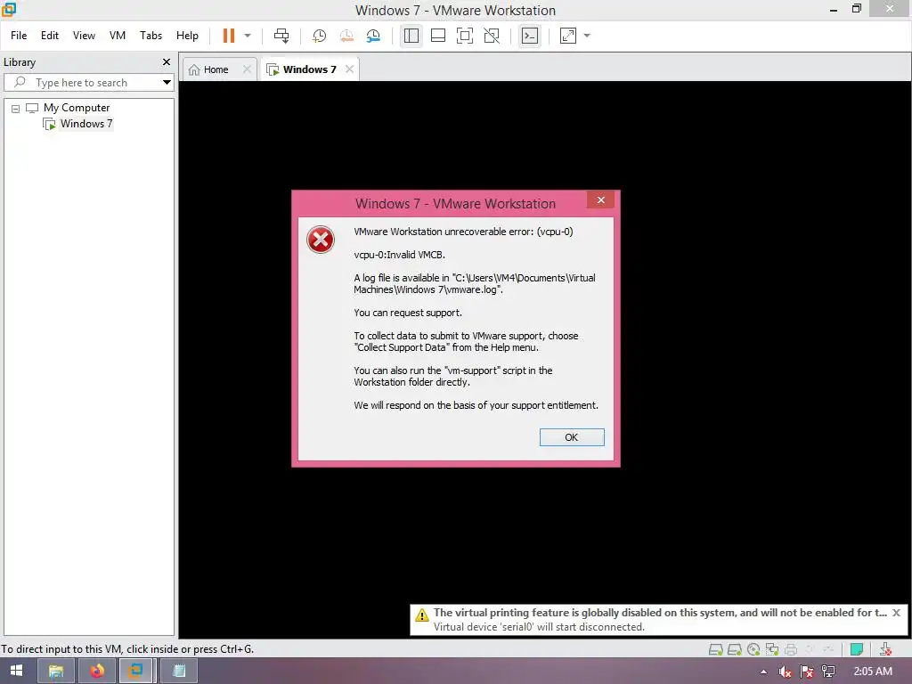Click the printer device status icon
The width and height of the screenshot is (912, 684).
pos(791,649)
